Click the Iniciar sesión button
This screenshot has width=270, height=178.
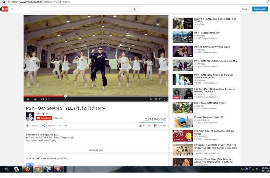[260, 9]
